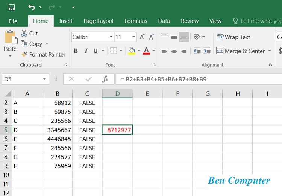Screen dimensions: 282x196
Task: Select cell D5 containing 8712977
Action: 117,130
